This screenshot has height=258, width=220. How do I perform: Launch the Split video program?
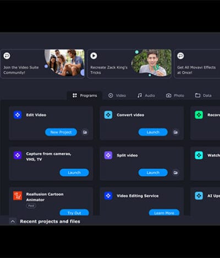click(x=153, y=172)
